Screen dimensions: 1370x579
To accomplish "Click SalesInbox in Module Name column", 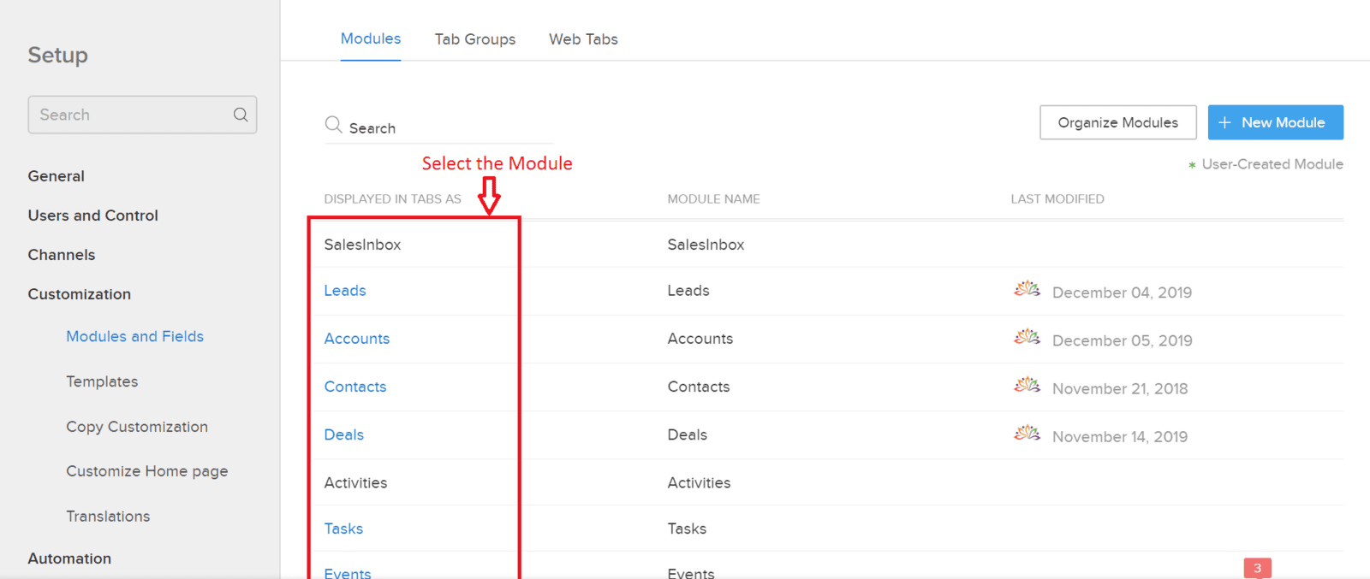I will 706,245.
